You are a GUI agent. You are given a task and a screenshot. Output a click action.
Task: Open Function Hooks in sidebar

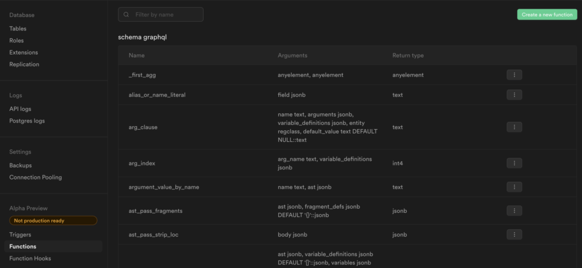click(x=30, y=258)
